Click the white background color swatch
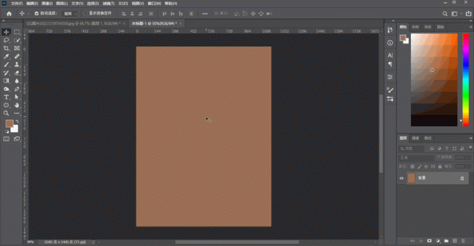Viewport: 474px width, 246px height. click(15, 130)
